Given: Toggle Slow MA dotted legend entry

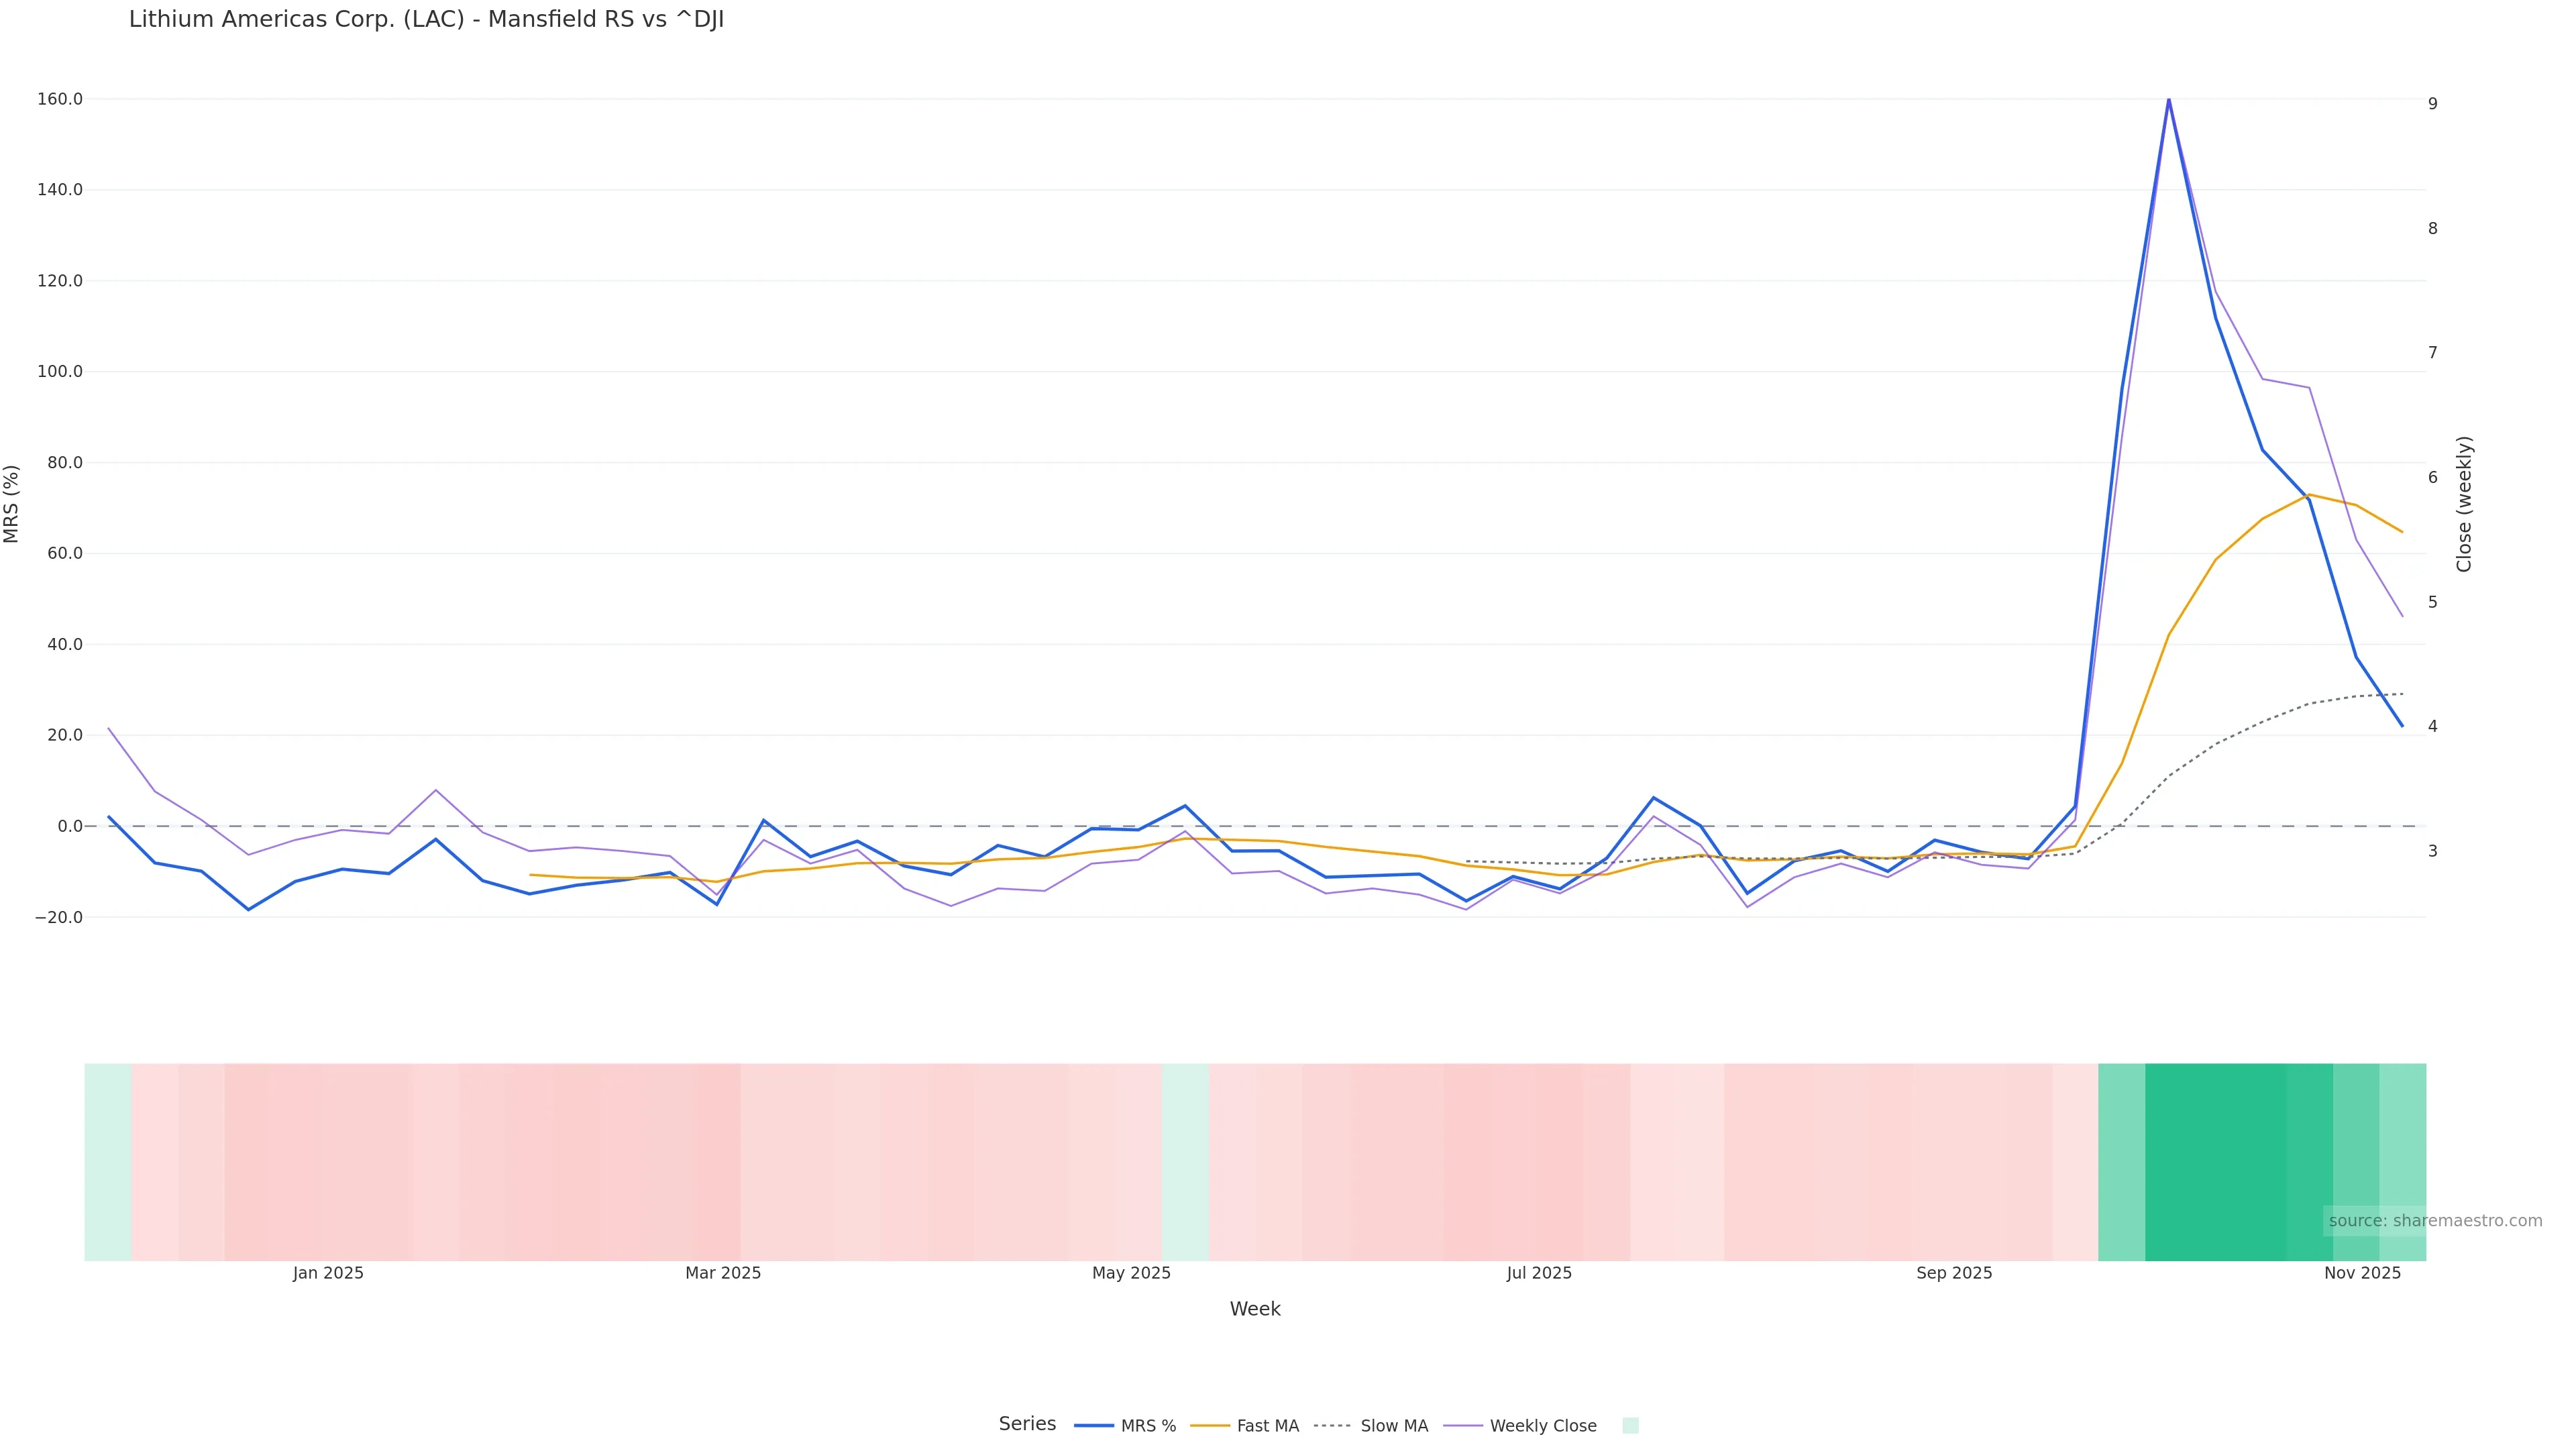Looking at the screenshot, I should pos(1393,1426).
